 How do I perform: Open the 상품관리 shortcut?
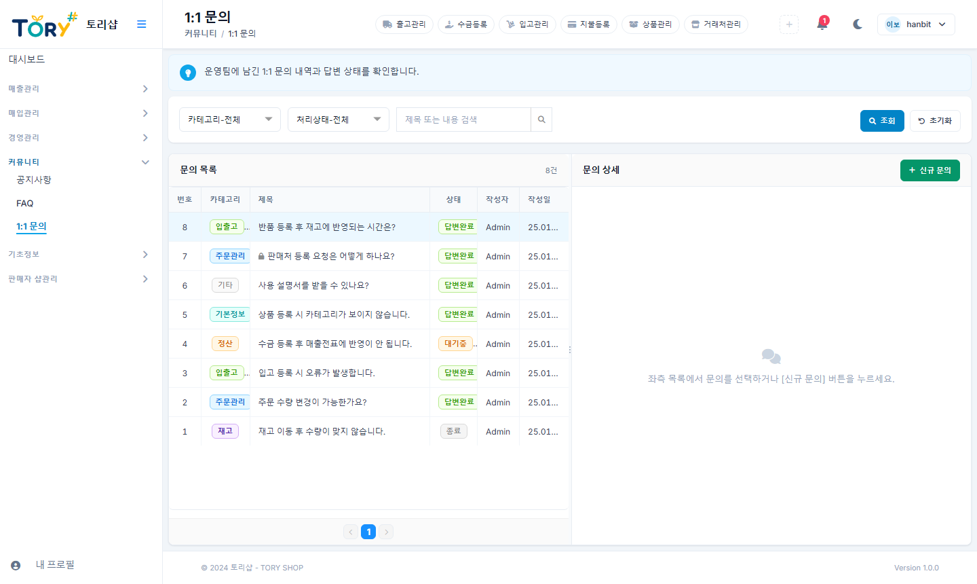coord(651,24)
